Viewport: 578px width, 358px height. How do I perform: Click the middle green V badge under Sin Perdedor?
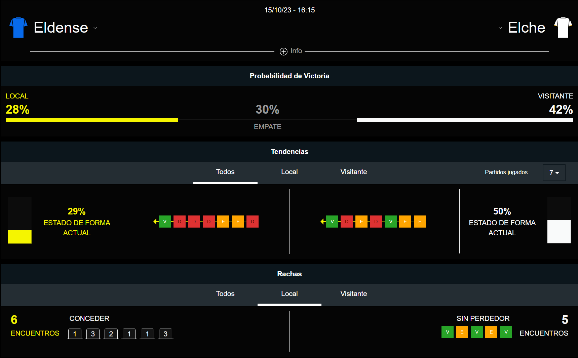click(x=477, y=332)
